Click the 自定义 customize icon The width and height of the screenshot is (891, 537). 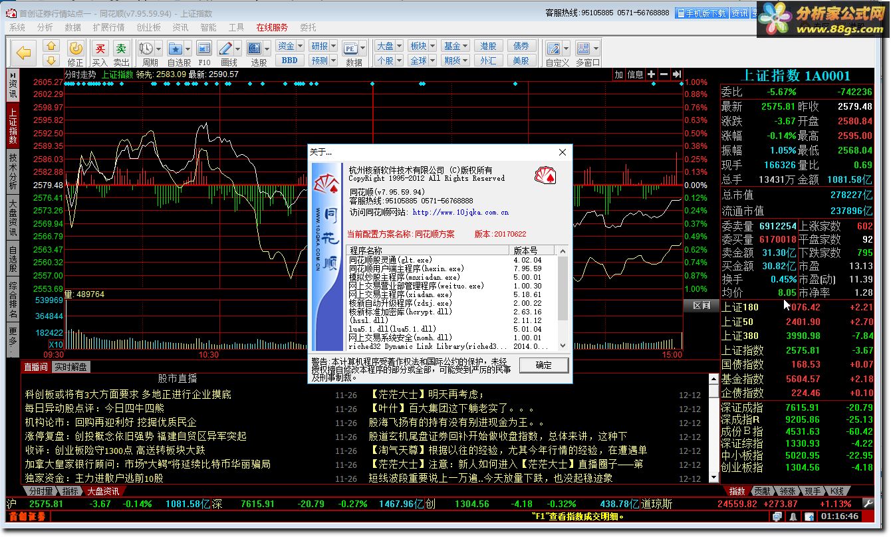pos(553,48)
